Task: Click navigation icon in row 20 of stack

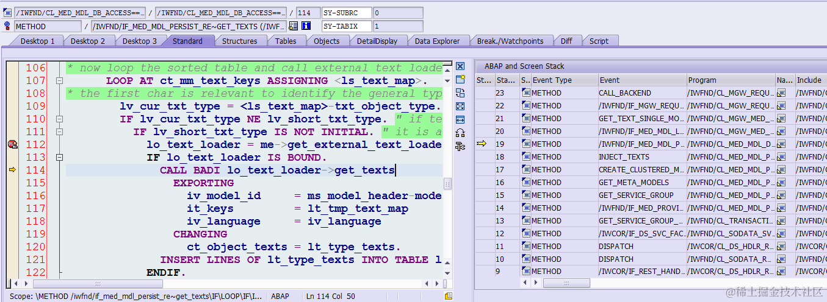Action: [x=781, y=132]
